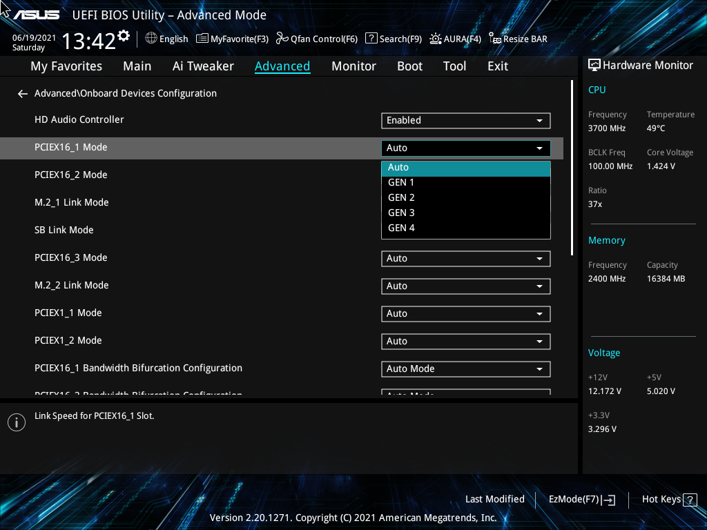Disable the HD Audio Controller
Viewport: 707px width, 530px height.
[x=465, y=120]
